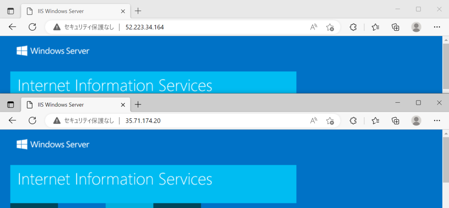The height and width of the screenshot is (208, 449).
Task: Open Settings and more menu in 35.71.174.20 window
Action: pos(437,120)
